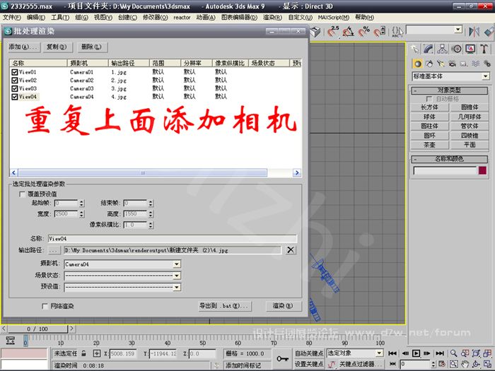
Task: Toggle the spinner snap icon
Action: tap(380, 32)
